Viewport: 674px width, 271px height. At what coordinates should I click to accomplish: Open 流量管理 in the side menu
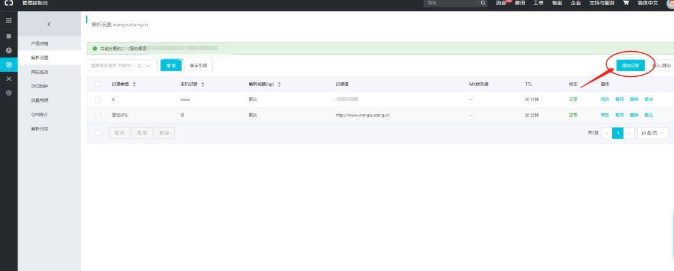(39, 101)
